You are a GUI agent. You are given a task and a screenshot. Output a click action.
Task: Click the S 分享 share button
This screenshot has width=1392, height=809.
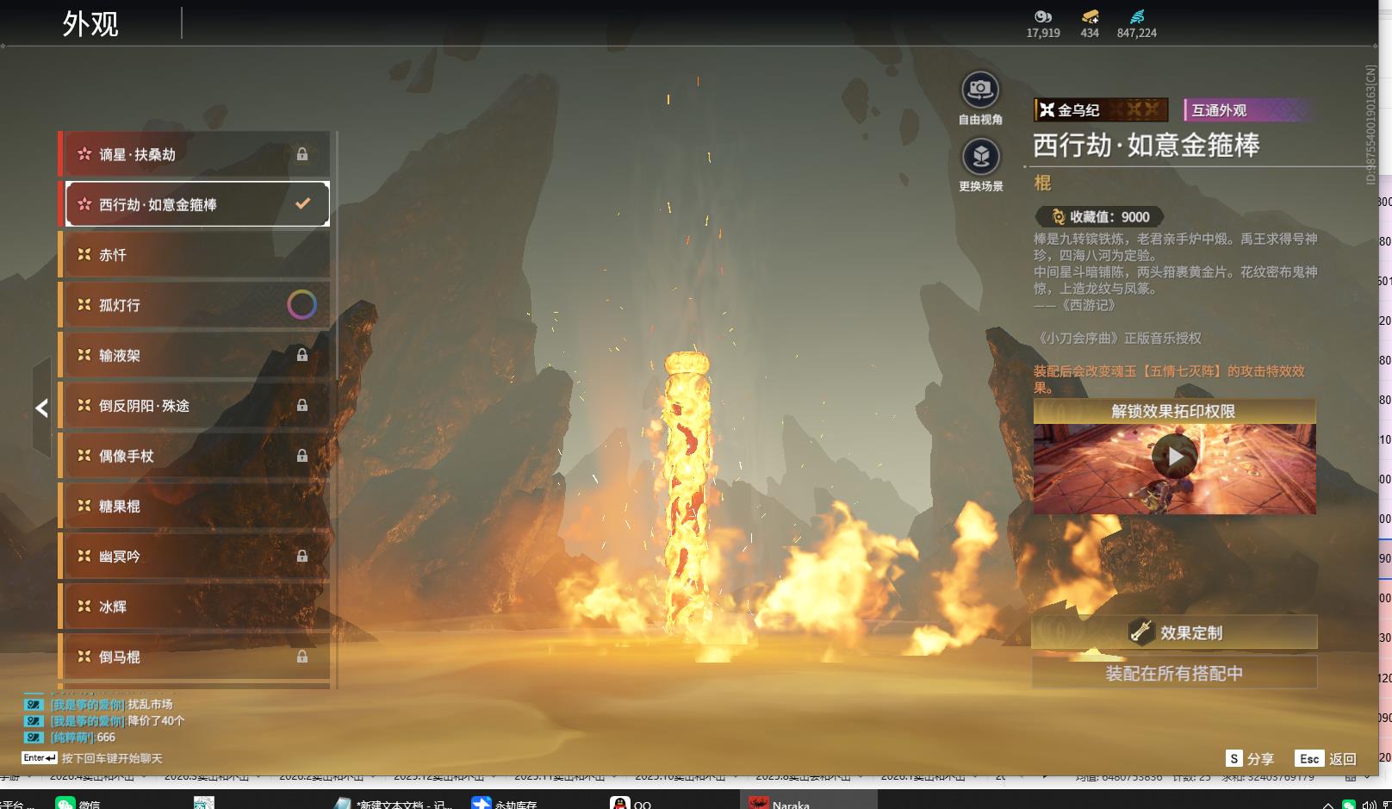1250,758
